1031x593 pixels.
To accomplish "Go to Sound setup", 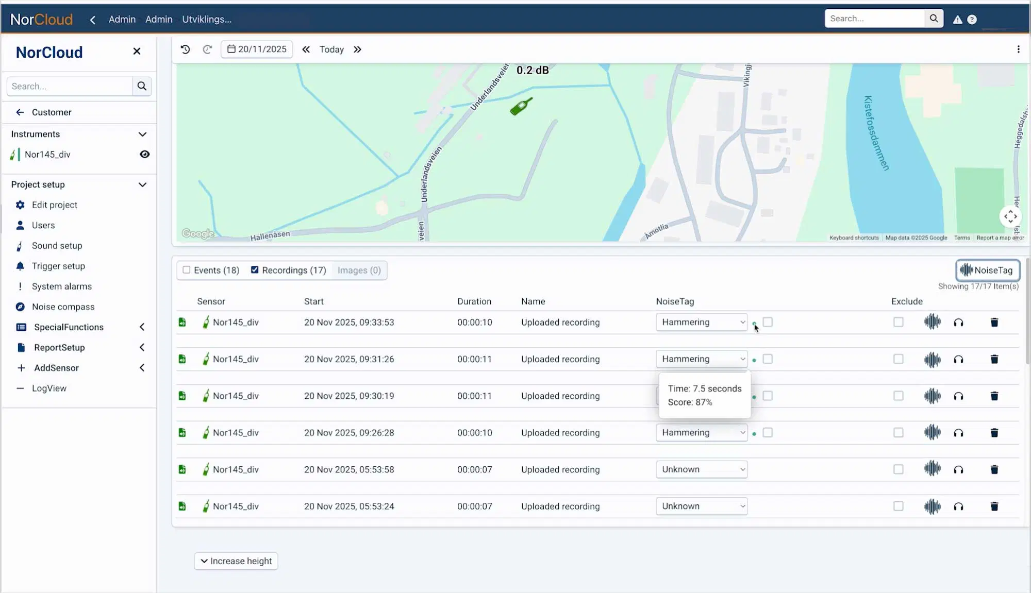I will 57,246.
